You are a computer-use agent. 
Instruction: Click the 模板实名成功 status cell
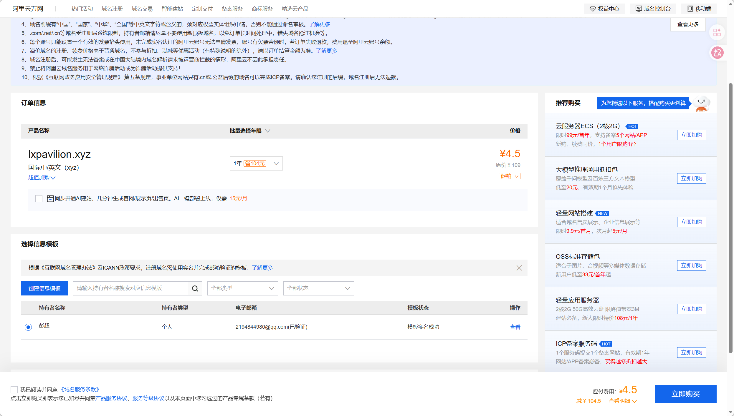423,327
